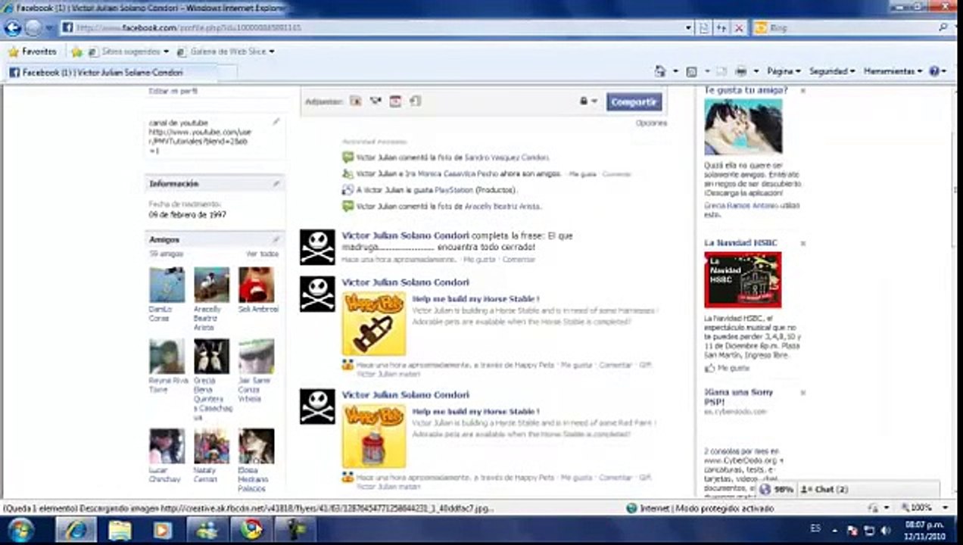Open the Página menu
Screen dimensions: 963x545
coord(783,71)
